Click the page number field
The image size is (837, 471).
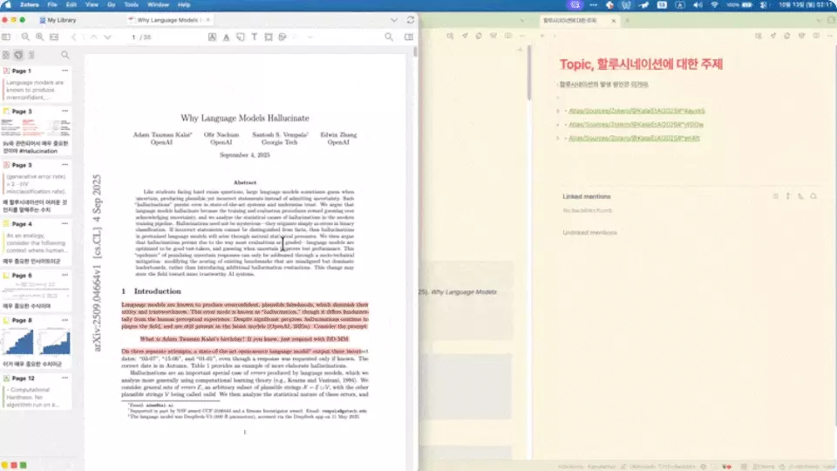[x=133, y=37]
